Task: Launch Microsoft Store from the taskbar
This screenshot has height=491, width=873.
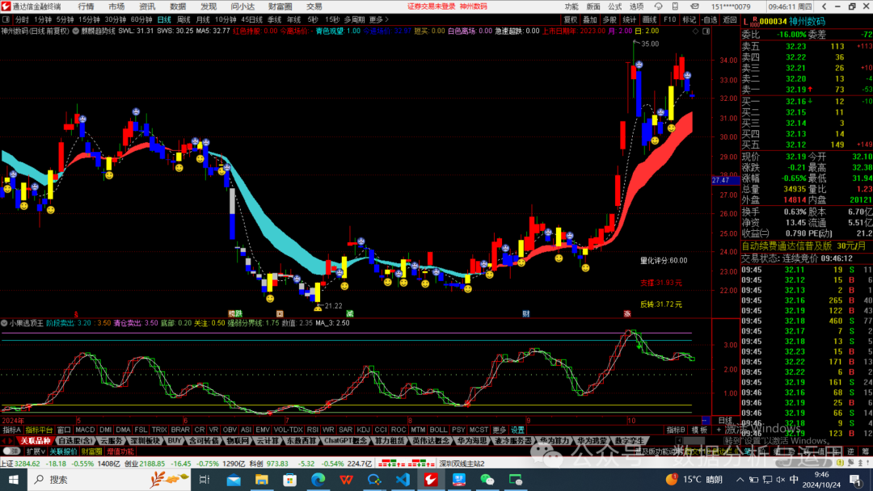Action: point(289,480)
